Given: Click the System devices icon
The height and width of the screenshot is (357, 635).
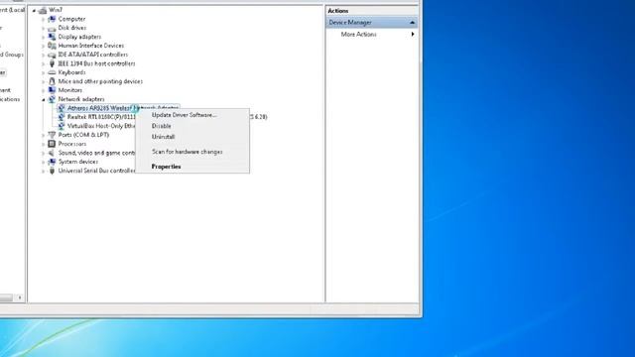Looking at the screenshot, I should click(52, 162).
